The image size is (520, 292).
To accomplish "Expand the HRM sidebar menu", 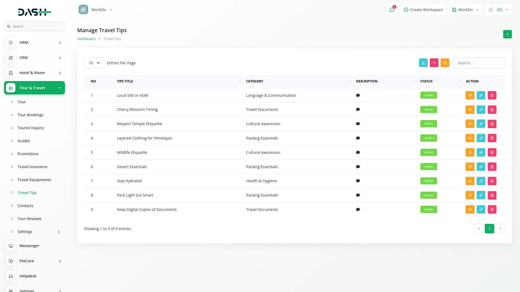I will (34, 42).
